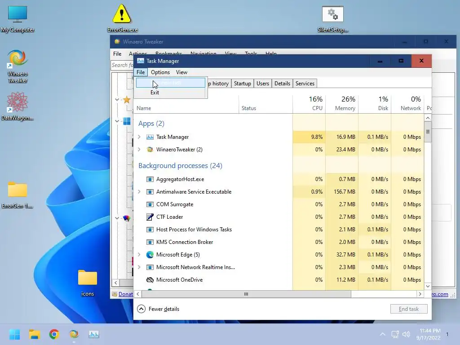The height and width of the screenshot is (345, 460).
Task: Open the Winaero Tweaker File menu
Action: (x=117, y=54)
